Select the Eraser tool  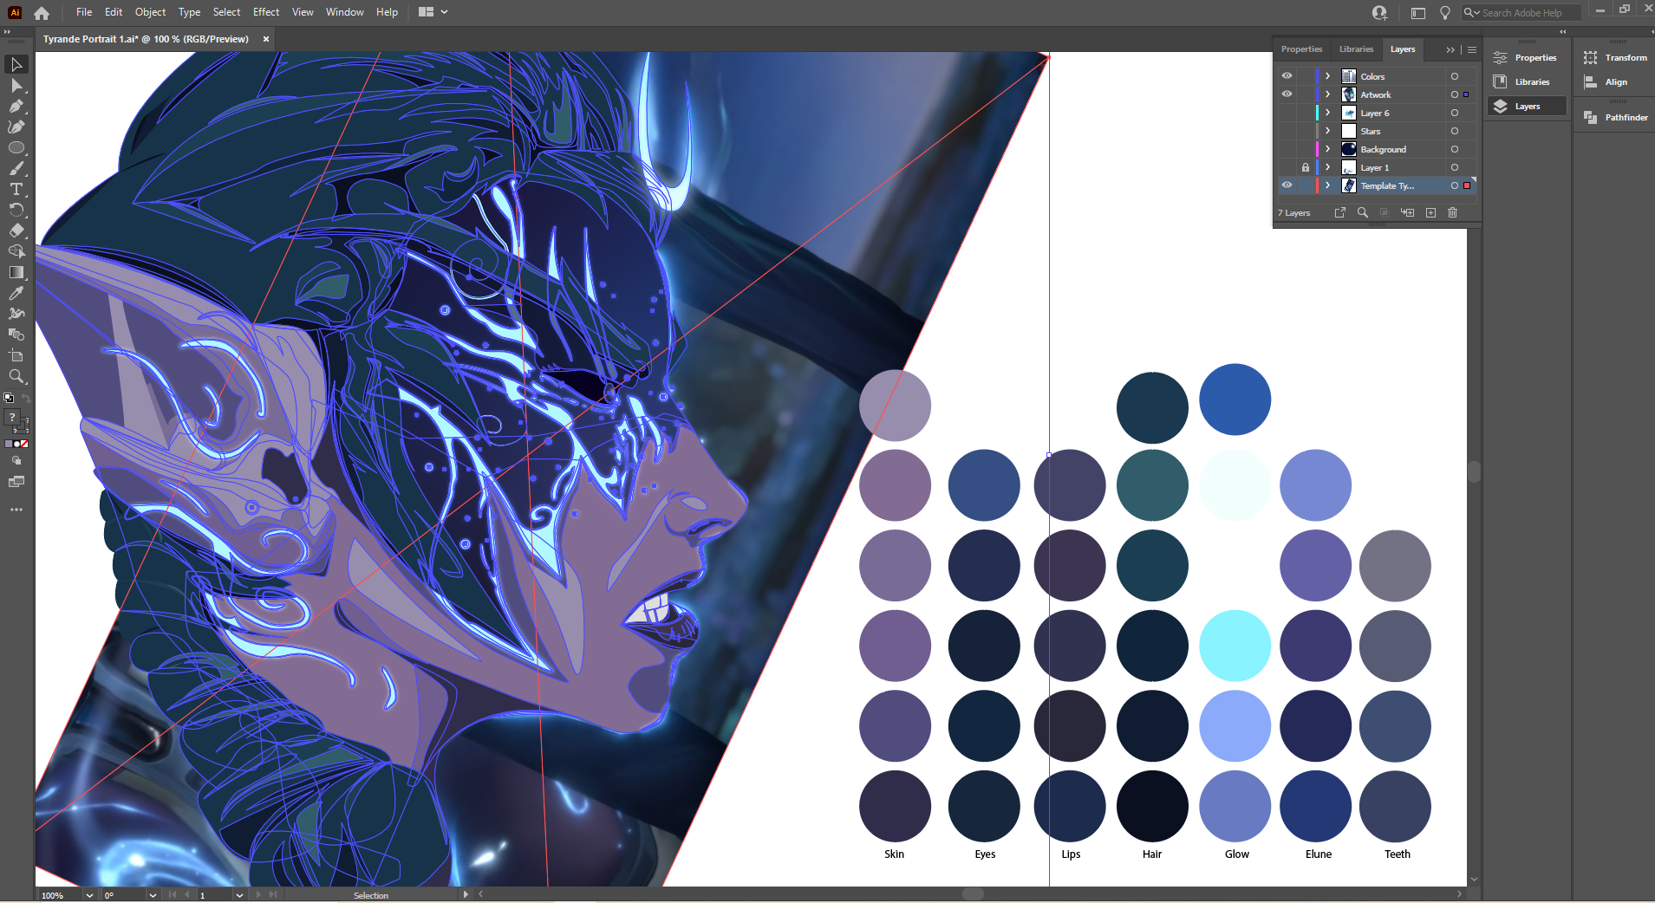[16, 231]
